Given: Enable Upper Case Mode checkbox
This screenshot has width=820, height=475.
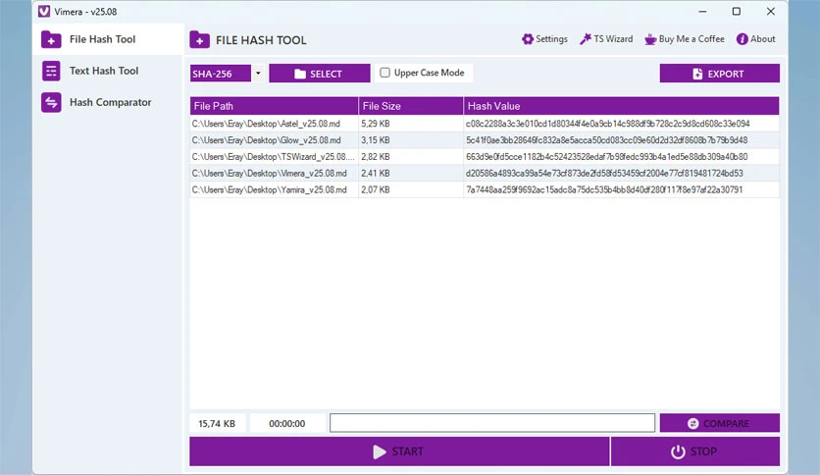Looking at the screenshot, I should click(384, 73).
